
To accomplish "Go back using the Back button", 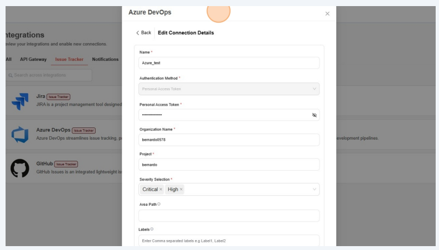I will click(143, 33).
